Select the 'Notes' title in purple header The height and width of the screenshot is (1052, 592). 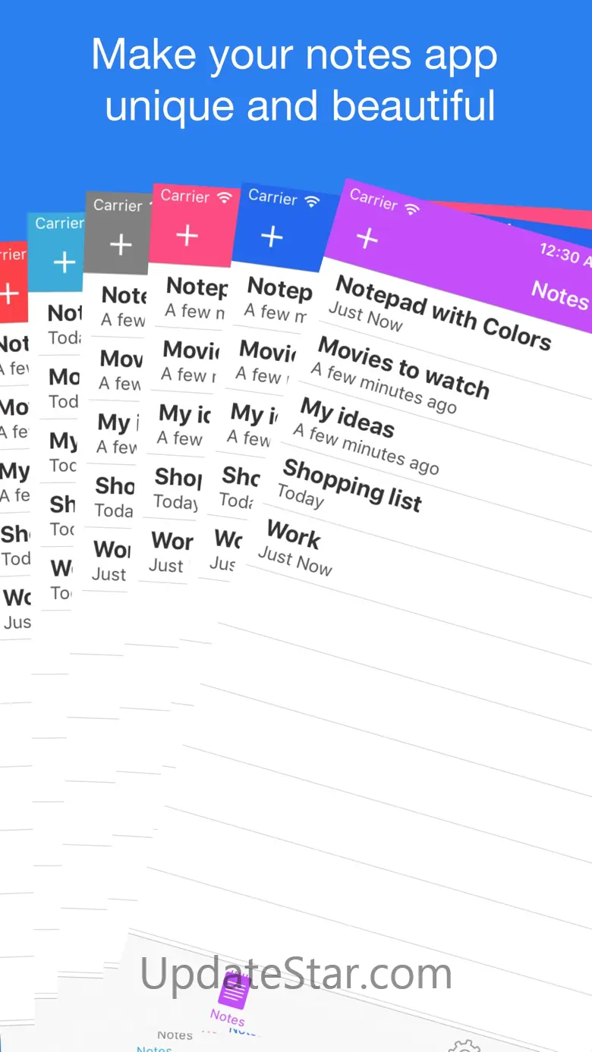[560, 294]
